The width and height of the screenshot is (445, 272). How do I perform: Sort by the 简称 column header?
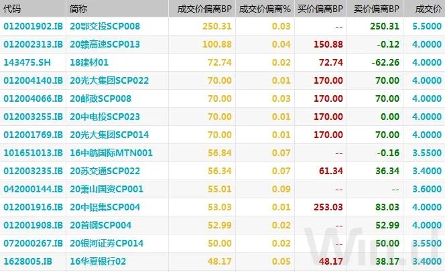point(78,9)
